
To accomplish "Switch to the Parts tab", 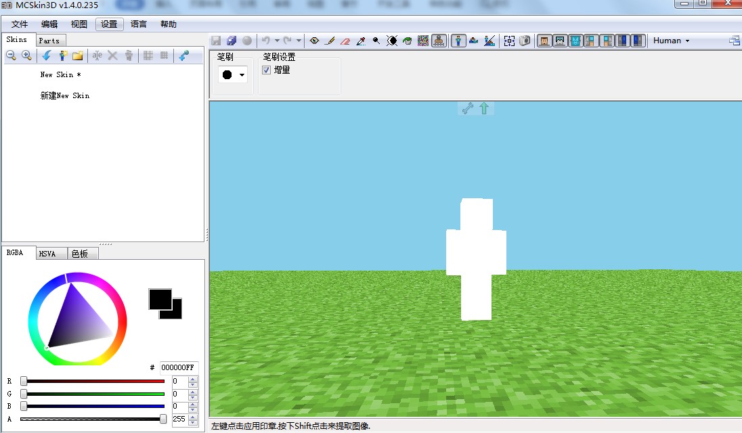I will 49,41.
